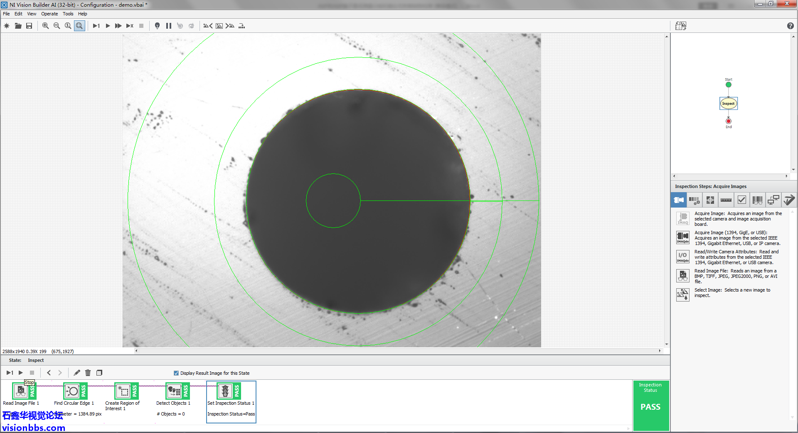The image size is (798, 433).
Task: Open the Tools menu
Action: click(x=68, y=14)
